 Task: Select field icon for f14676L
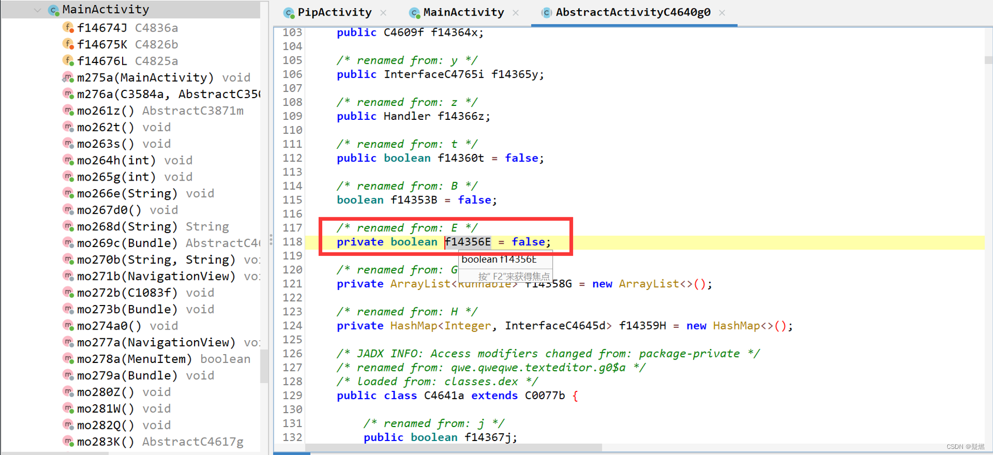(68, 60)
